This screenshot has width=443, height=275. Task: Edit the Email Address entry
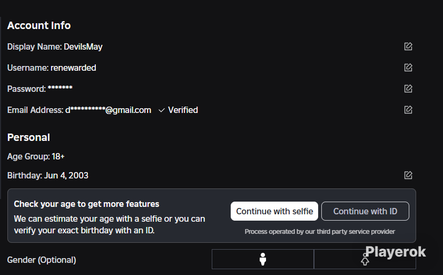(408, 110)
